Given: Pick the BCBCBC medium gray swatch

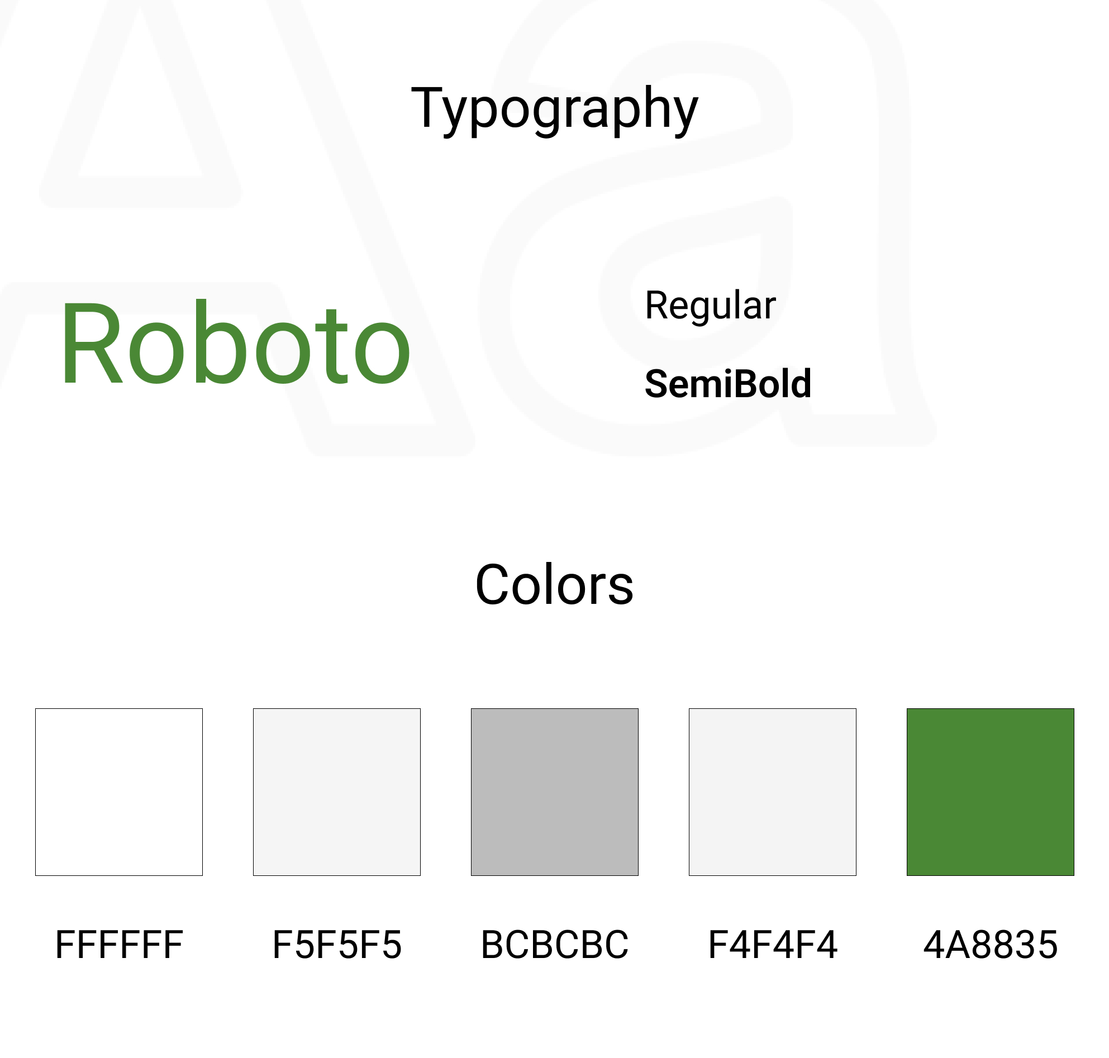Looking at the screenshot, I should [554, 792].
